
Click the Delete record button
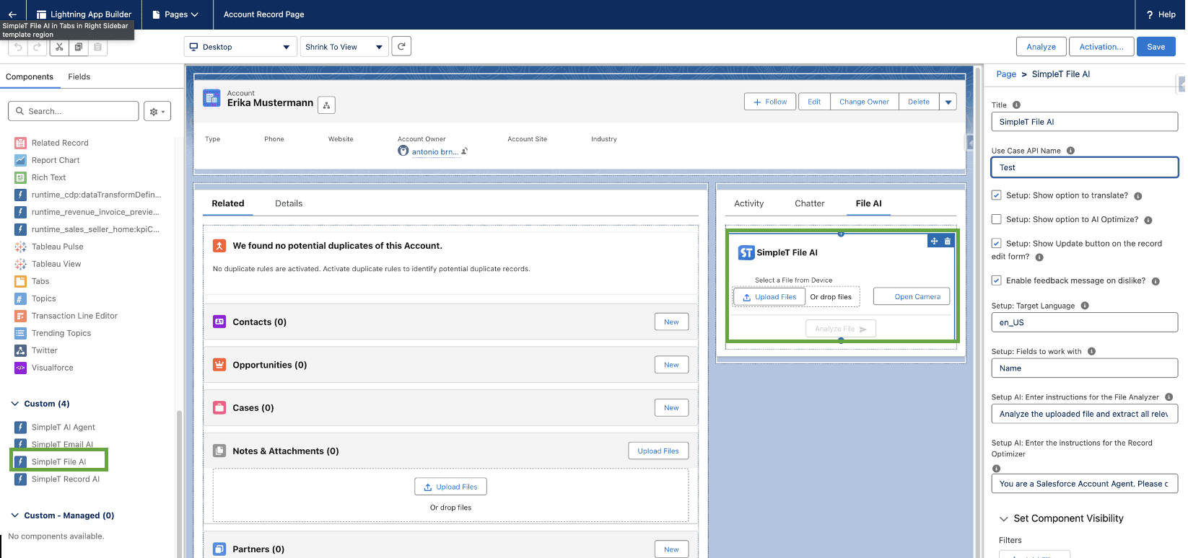pos(919,102)
